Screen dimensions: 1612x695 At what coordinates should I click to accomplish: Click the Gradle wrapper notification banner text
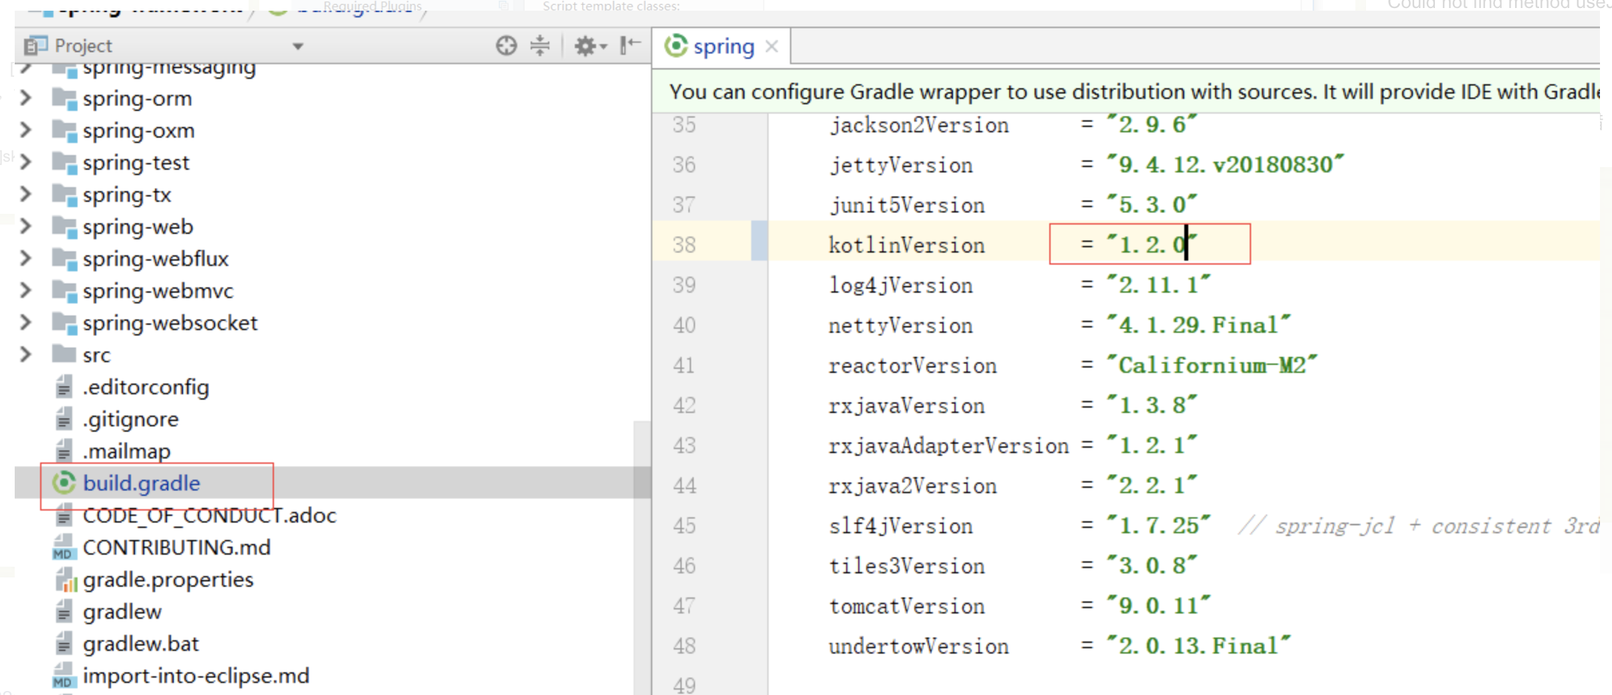click(1134, 92)
